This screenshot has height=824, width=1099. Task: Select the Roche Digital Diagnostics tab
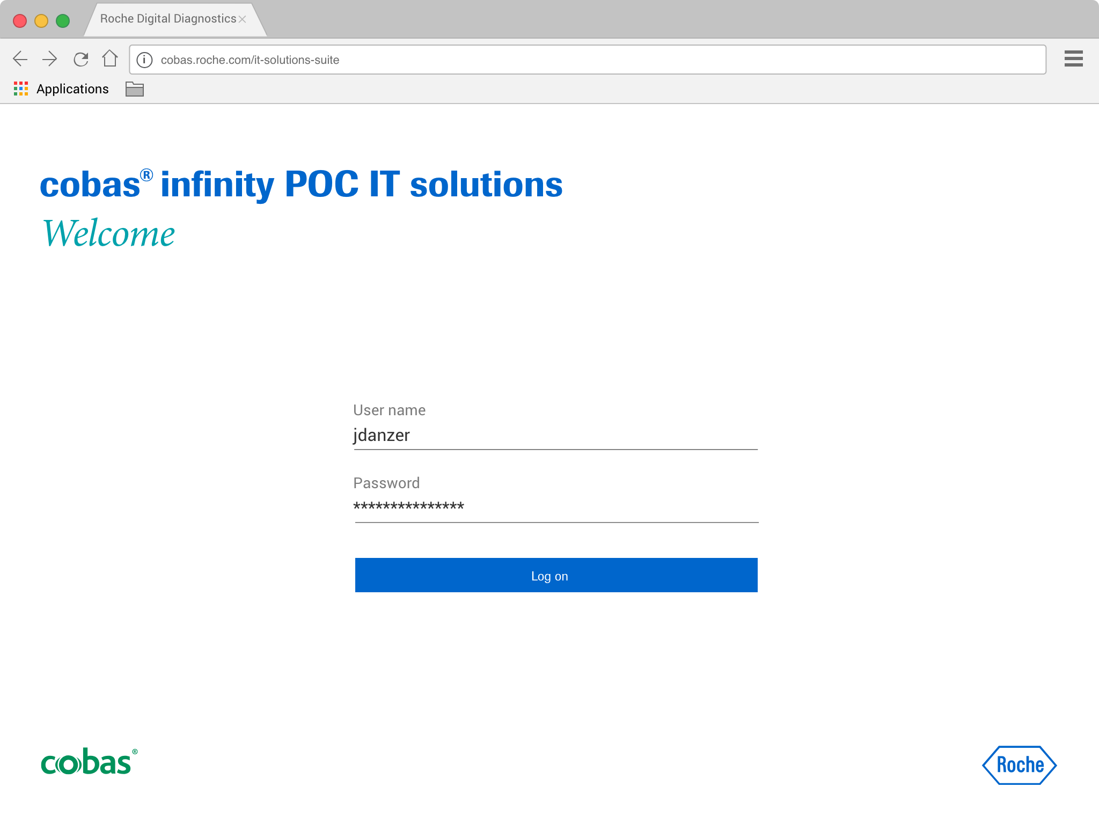167,19
